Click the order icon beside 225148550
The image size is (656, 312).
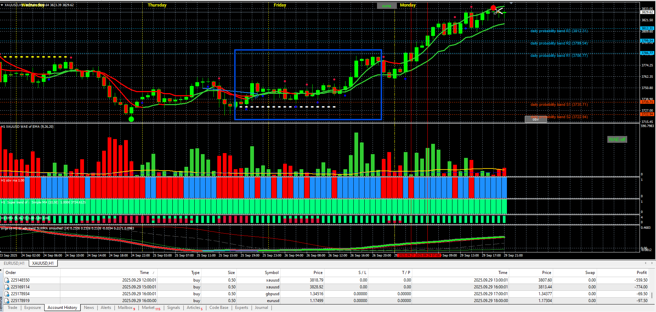pos(7,280)
